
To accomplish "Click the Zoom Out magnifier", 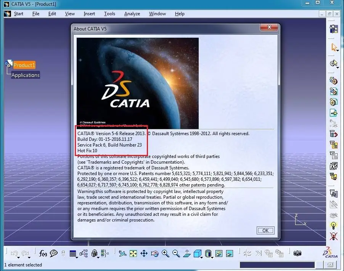I will click(176, 253).
